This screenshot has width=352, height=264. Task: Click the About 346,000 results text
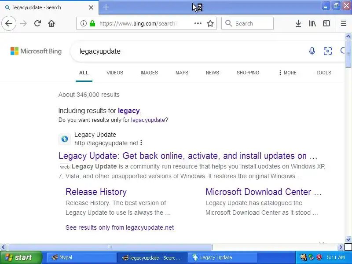[x=89, y=95]
